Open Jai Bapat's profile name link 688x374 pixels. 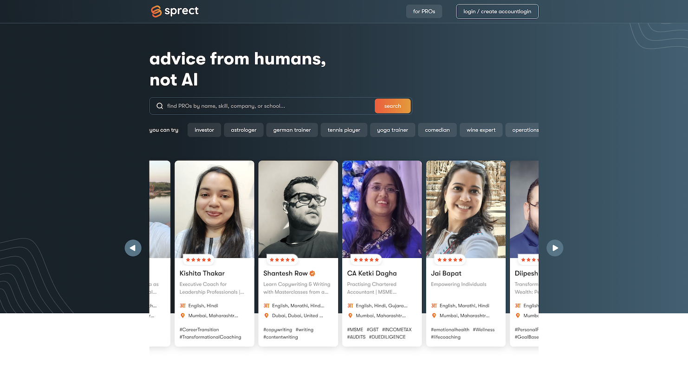click(446, 273)
